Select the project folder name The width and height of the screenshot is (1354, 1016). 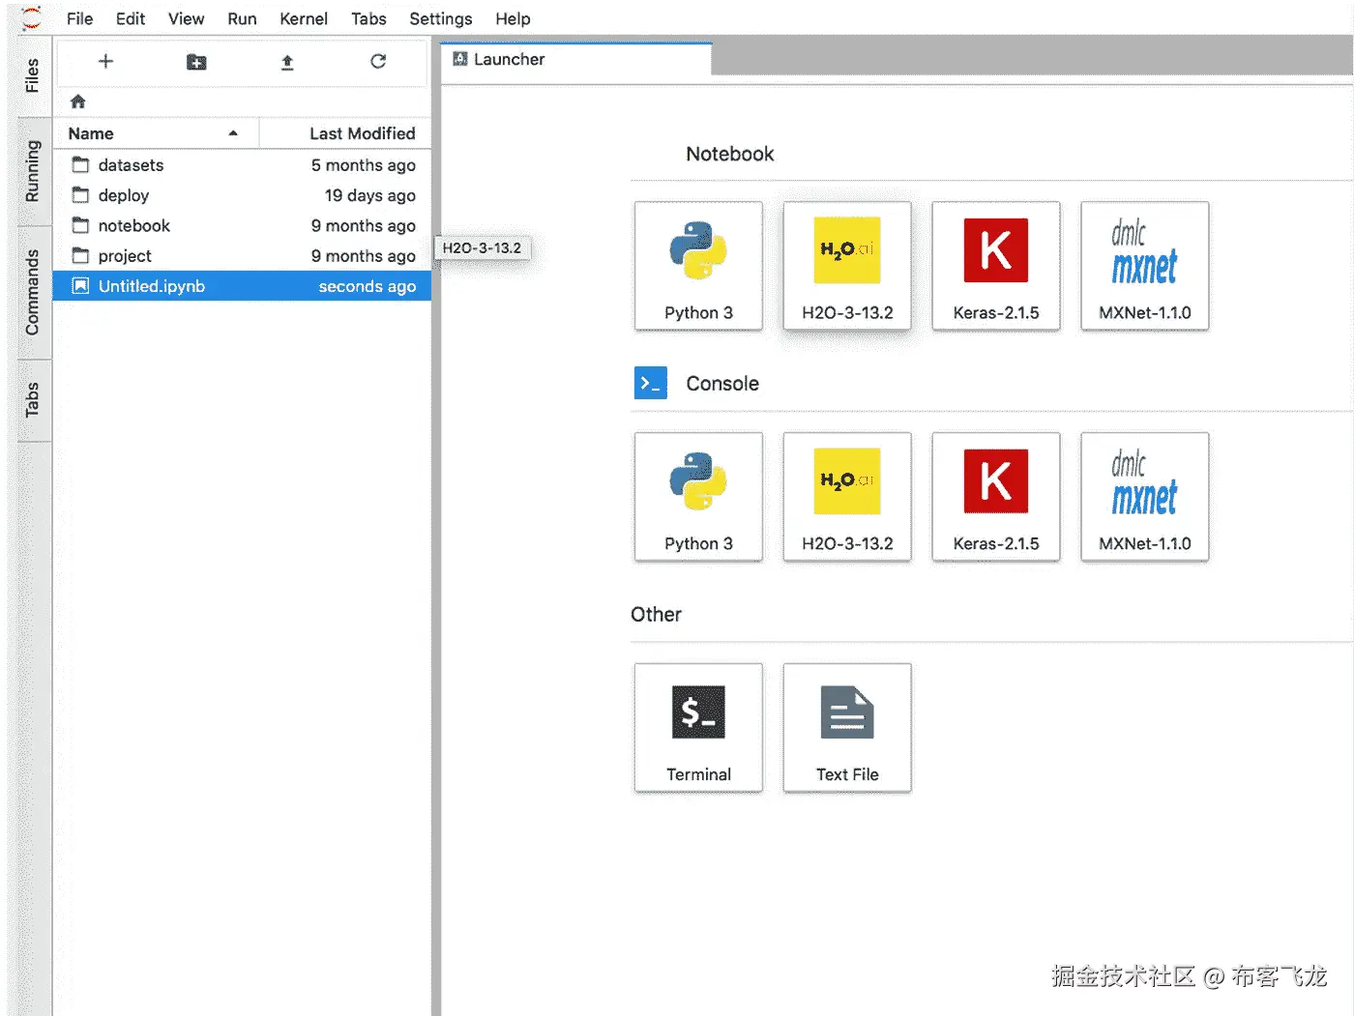pyautogui.click(x=125, y=255)
